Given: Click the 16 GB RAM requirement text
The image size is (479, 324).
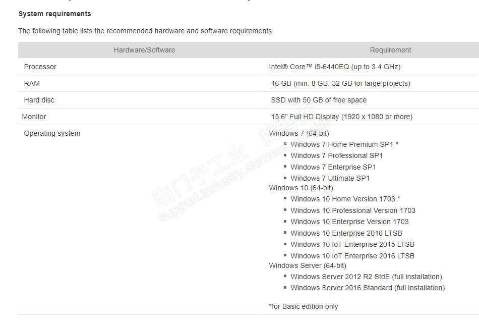Looking at the screenshot, I should click(340, 83).
